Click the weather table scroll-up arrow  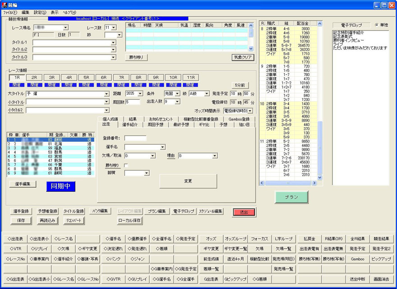click(251, 25)
